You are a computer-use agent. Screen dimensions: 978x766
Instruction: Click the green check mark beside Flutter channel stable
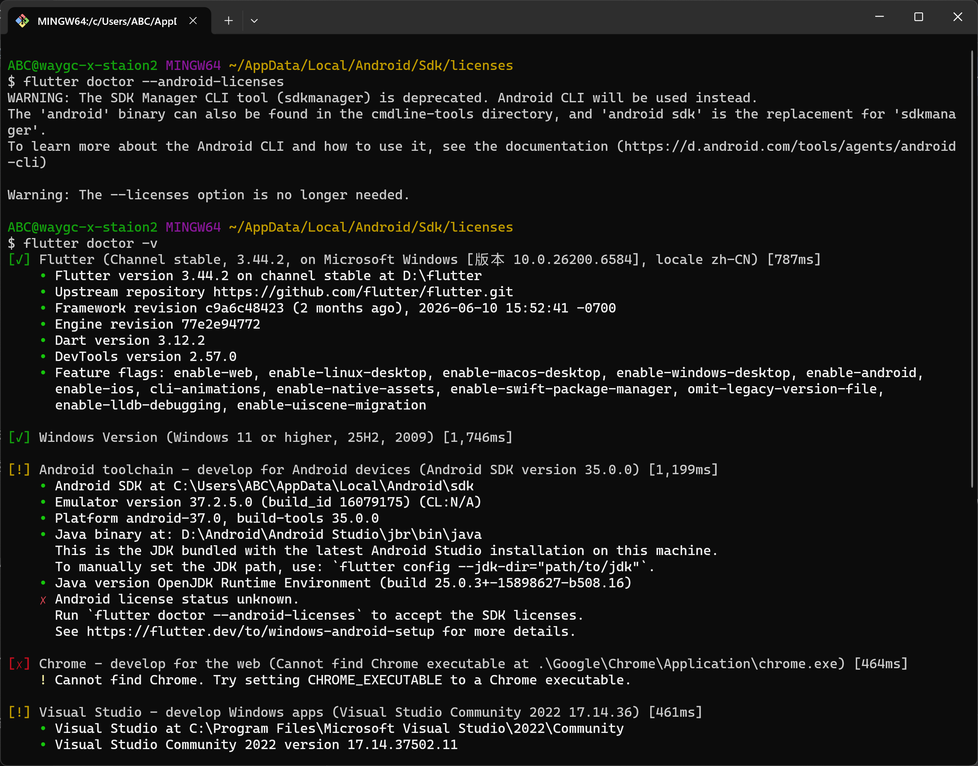click(19, 260)
